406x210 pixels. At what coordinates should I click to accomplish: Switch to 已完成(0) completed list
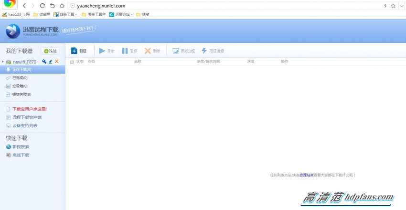click(20, 78)
